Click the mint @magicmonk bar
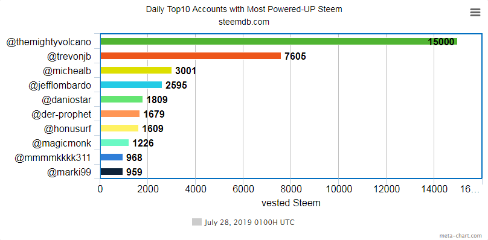 click(115, 143)
